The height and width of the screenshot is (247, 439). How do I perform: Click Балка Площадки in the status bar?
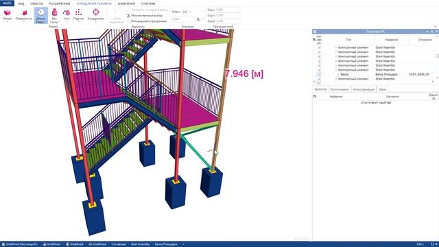(166, 244)
